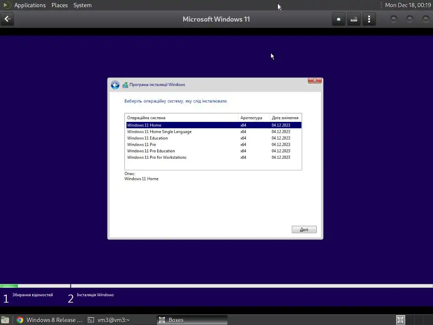Click the Boxes stop/fullscreen square button
433x325 pixels.
(x=339, y=19)
